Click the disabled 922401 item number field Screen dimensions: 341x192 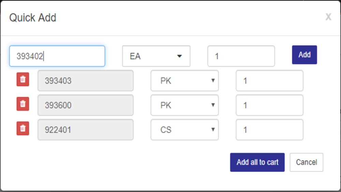click(86, 130)
